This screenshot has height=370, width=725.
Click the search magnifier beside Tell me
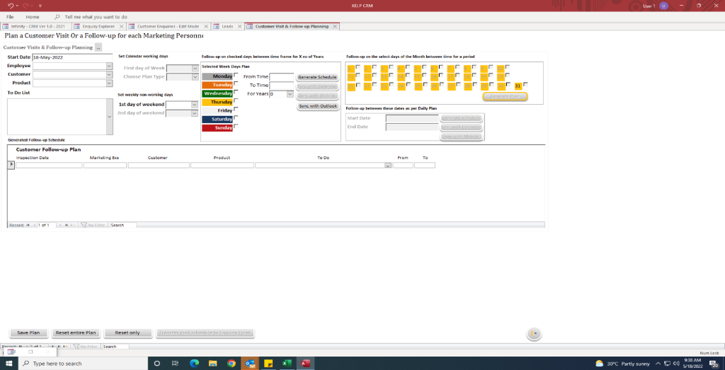57,17
